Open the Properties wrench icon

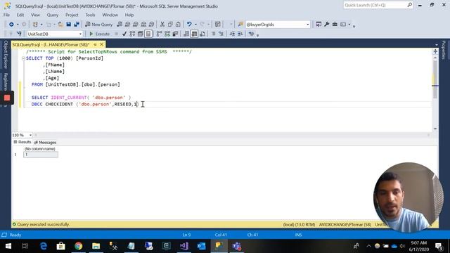tap(326, 25)
